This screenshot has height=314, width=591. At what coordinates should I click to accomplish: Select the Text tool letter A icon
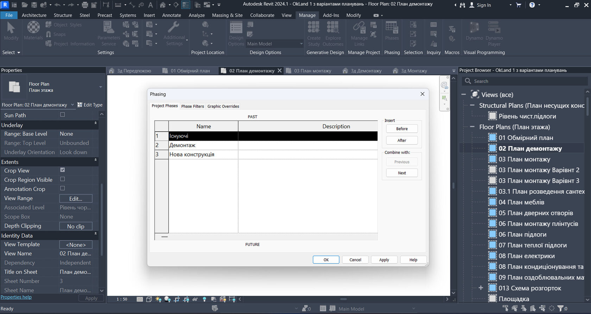[151, 5]
